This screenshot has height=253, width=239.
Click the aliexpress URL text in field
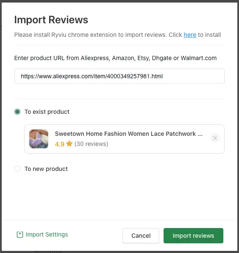click(92, 76)
